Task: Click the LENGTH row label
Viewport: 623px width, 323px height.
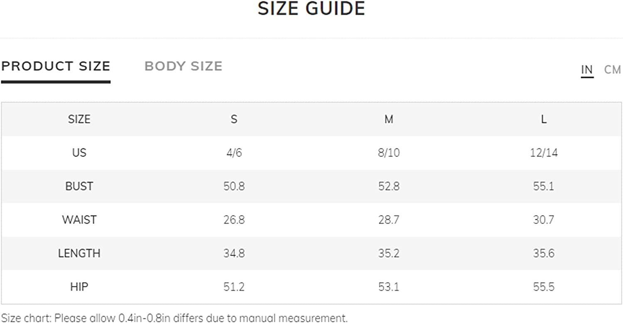Action: (x=79, y=253)
